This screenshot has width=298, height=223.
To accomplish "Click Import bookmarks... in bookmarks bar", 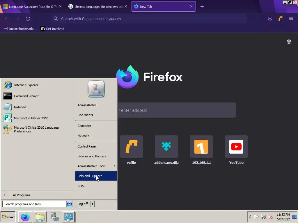I will point(20,29).
